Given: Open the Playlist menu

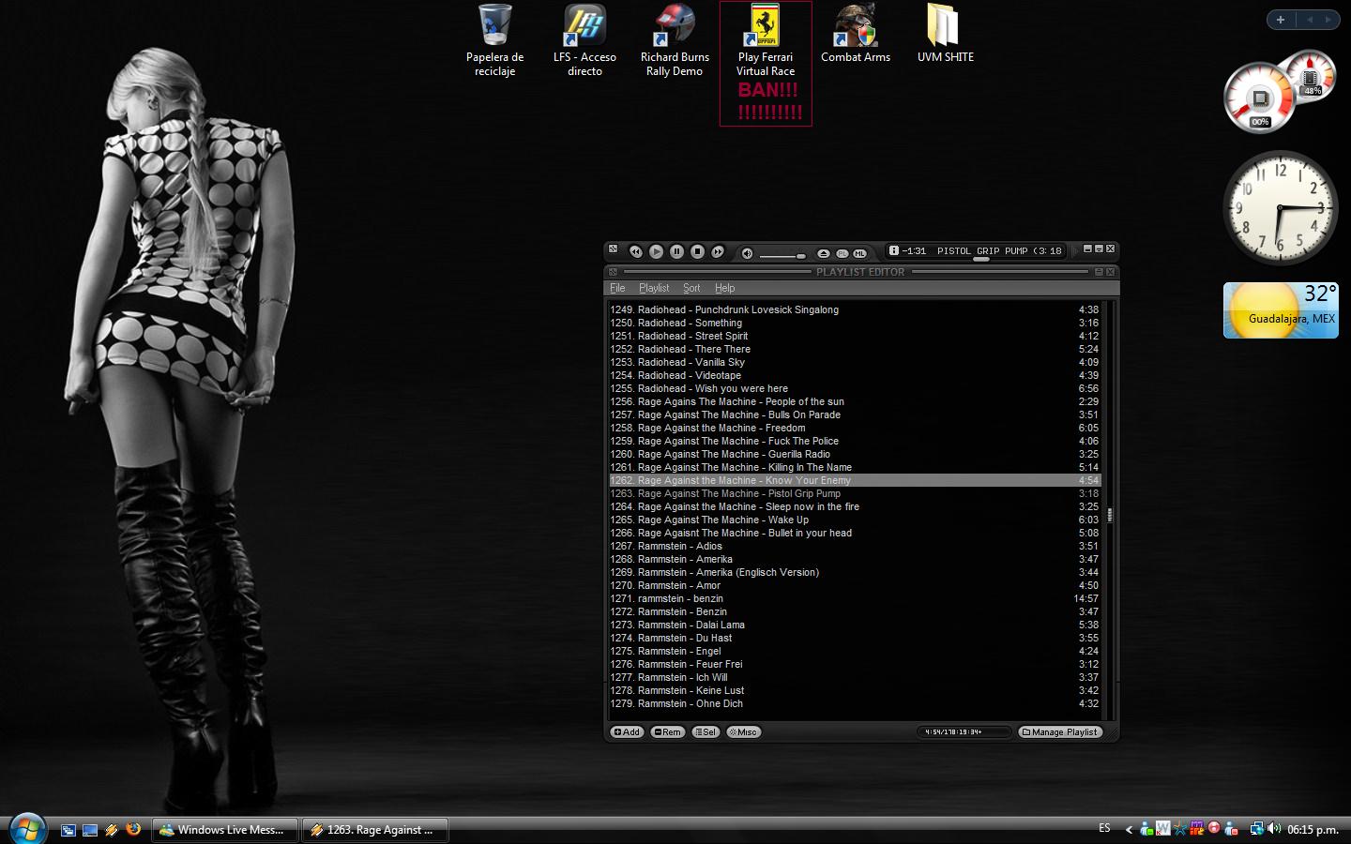Looking at the screenshot, I should [x=654, y=288].
